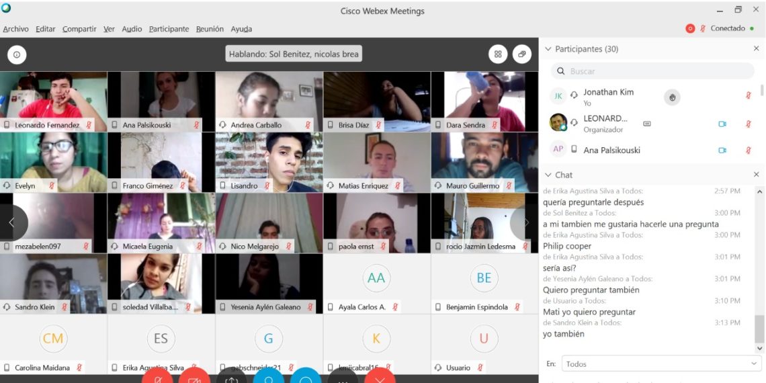The width and height of the screenshot is (766, 383).
Task: Toggle Jonathan Kim's microphone in participant list
Action: click(748, 96)
